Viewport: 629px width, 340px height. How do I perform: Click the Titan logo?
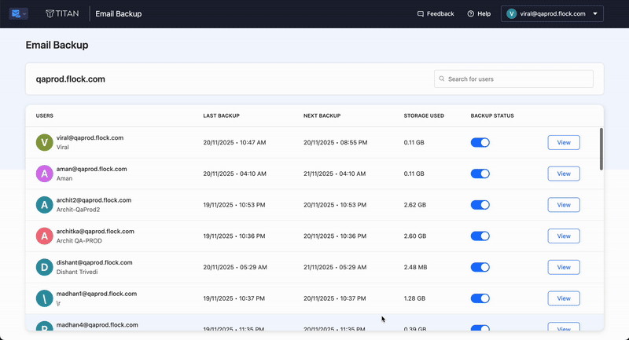coord(61,14)
